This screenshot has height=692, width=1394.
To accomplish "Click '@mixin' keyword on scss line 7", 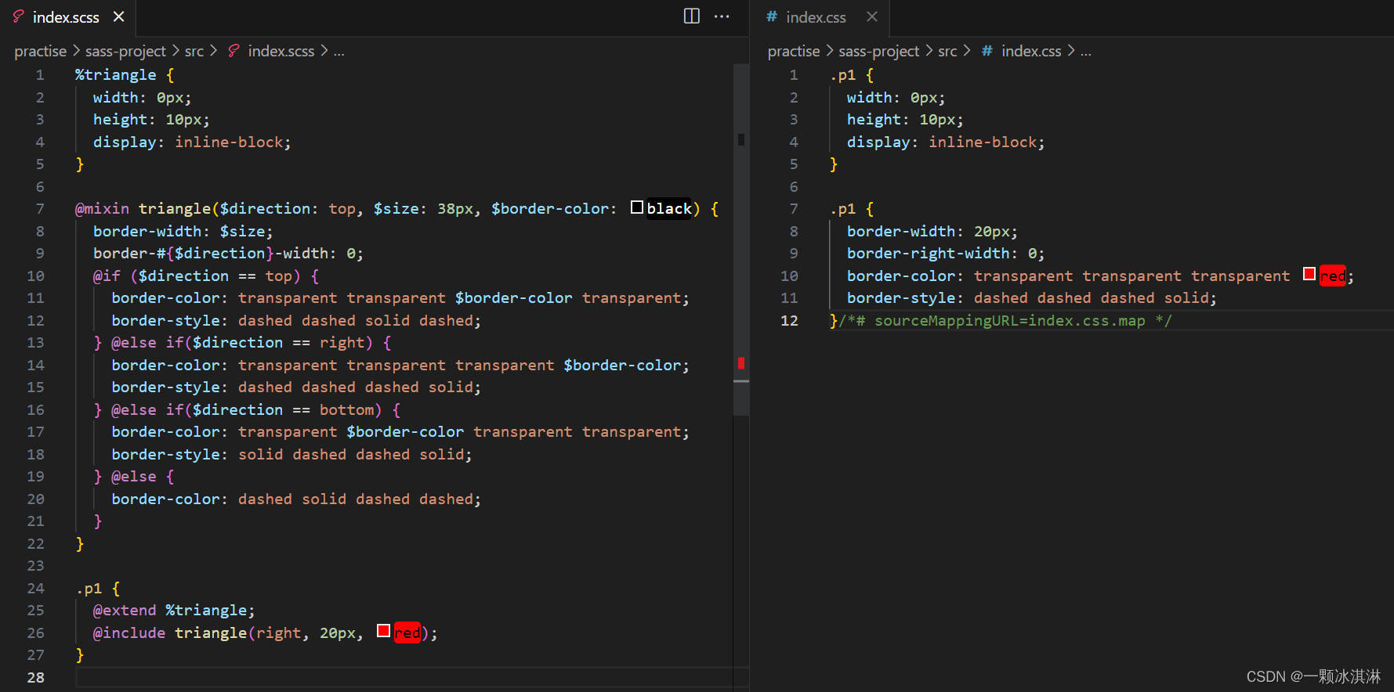I will click(x=102, y=209).
